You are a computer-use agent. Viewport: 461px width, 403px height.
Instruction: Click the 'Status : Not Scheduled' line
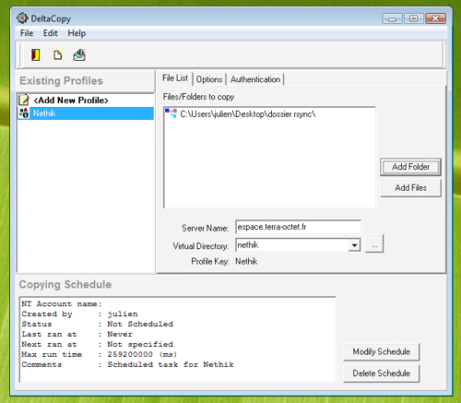tap(98, 324)
